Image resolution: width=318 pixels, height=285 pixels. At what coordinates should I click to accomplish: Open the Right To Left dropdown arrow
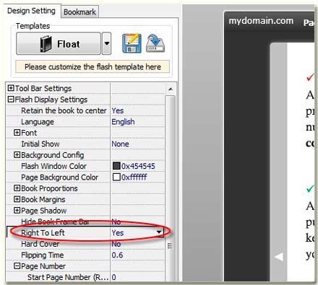point(159,232)
